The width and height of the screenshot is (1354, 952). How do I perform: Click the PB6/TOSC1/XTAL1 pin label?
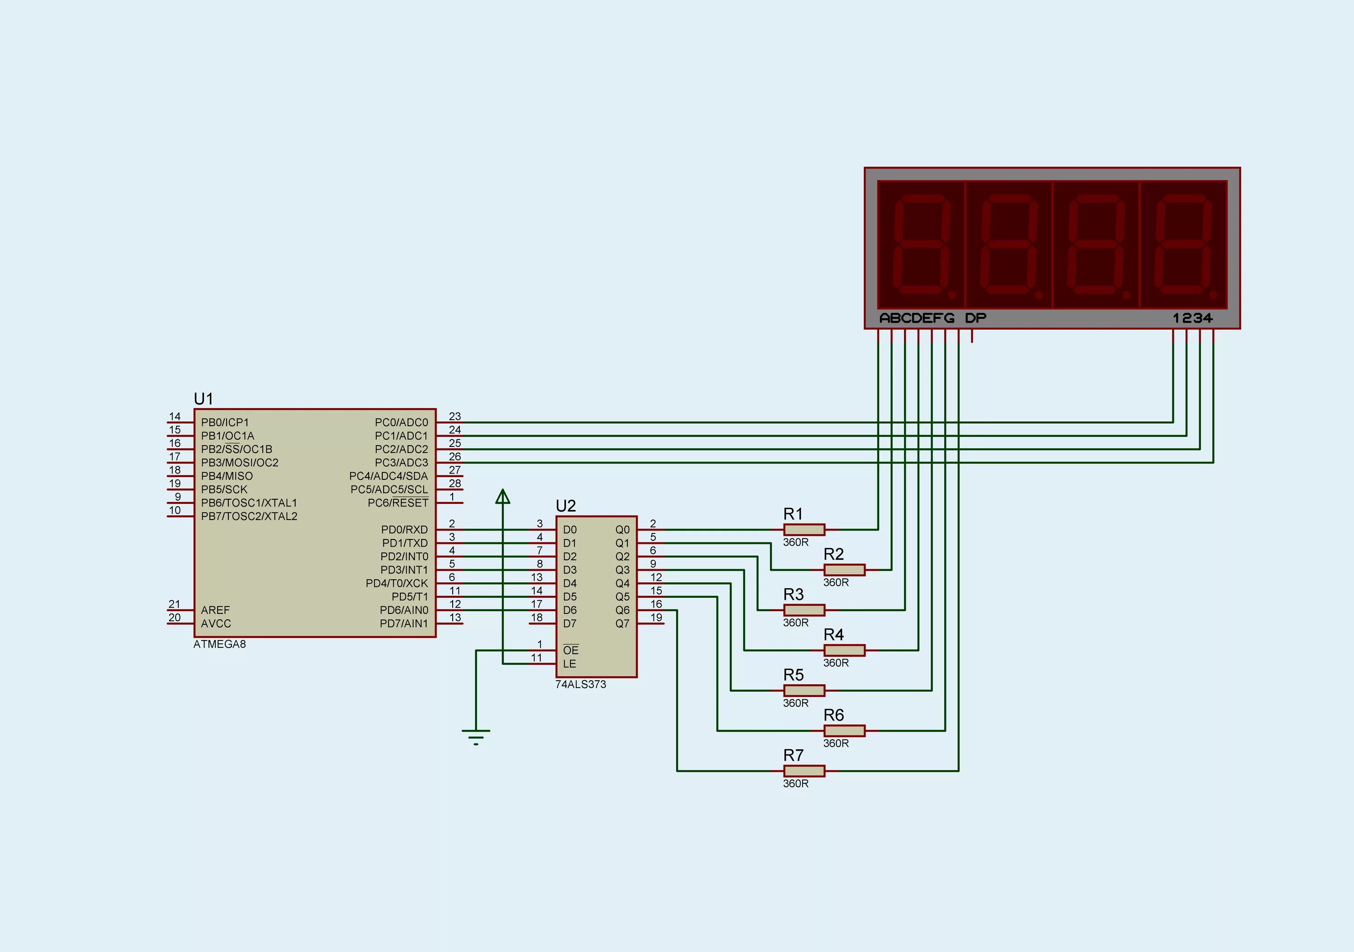[x=249, y=502]
